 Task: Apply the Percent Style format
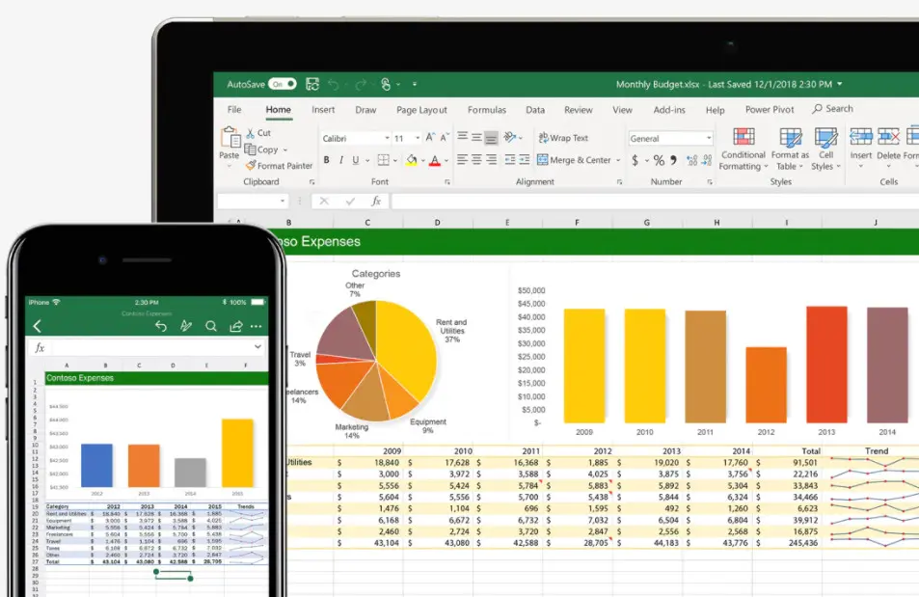658,159
